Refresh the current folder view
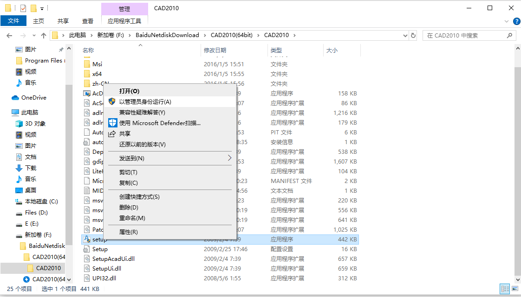Screen dimensions: 521x297 (413, 36)
